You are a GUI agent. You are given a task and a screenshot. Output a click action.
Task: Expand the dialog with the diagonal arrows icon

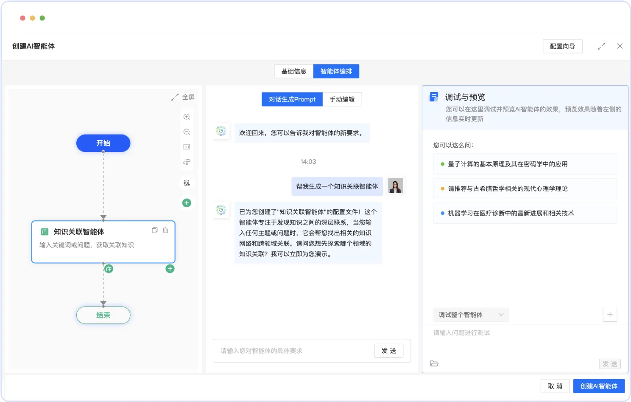pos(601,46)
